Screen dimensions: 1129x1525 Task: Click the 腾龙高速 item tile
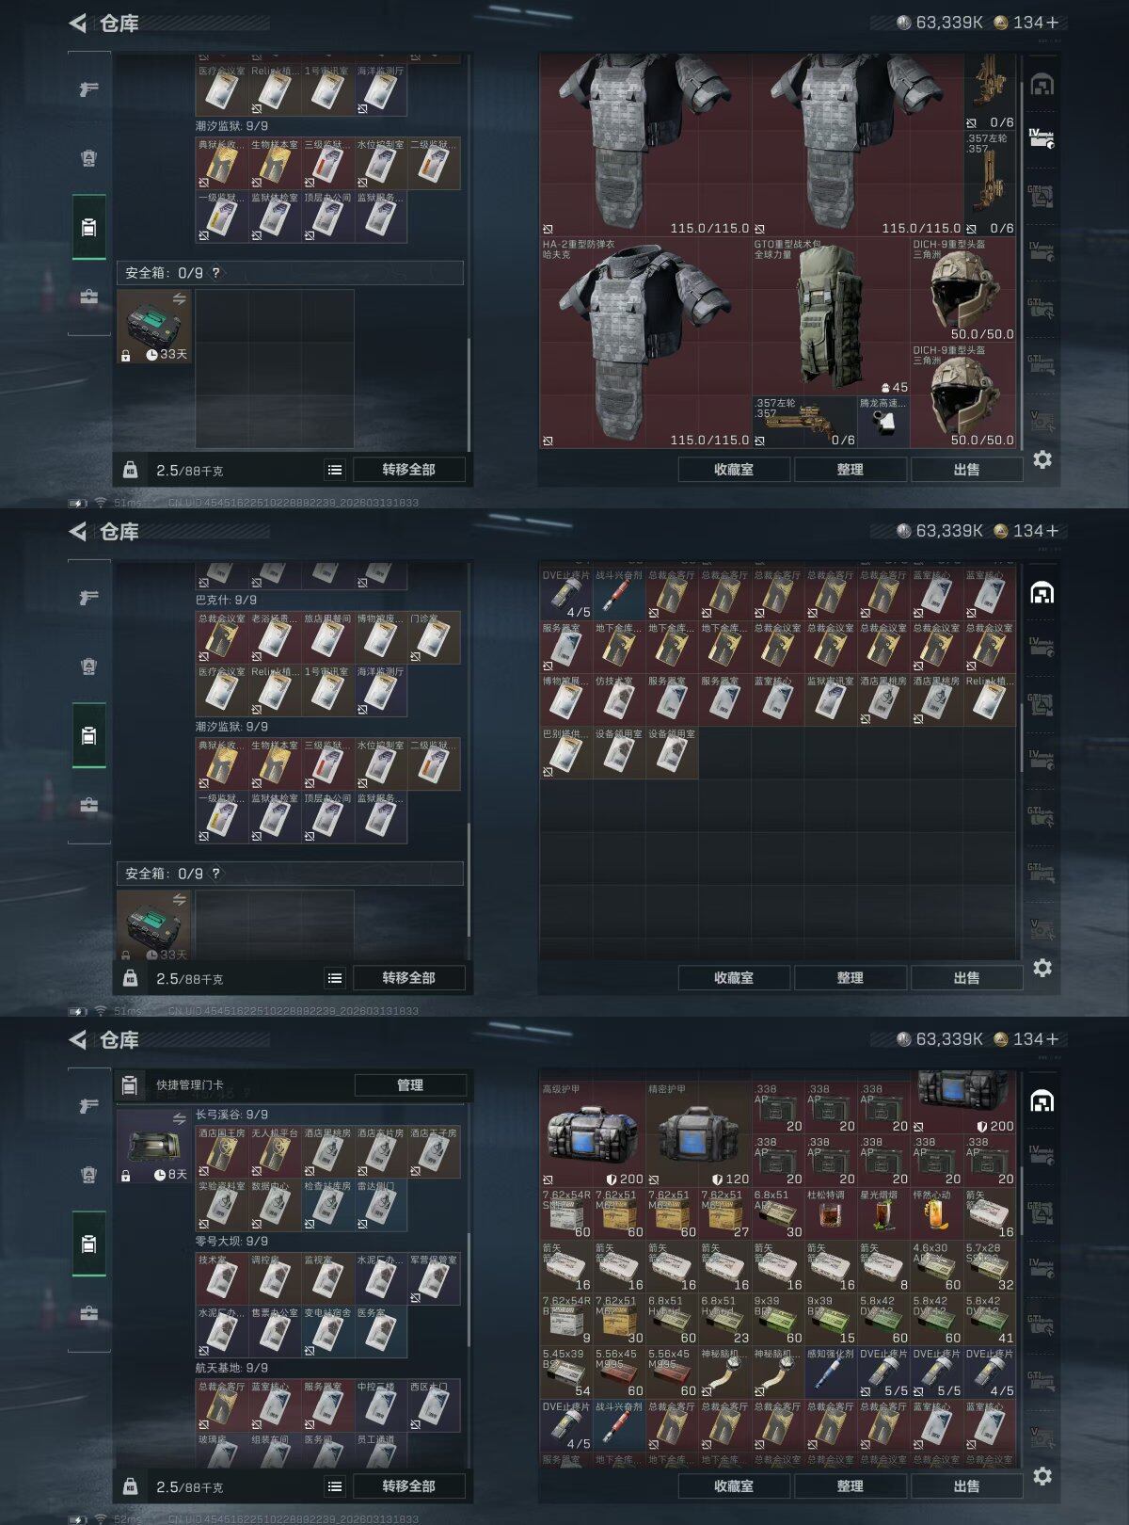pyautogui.click(x=883, y=422)
